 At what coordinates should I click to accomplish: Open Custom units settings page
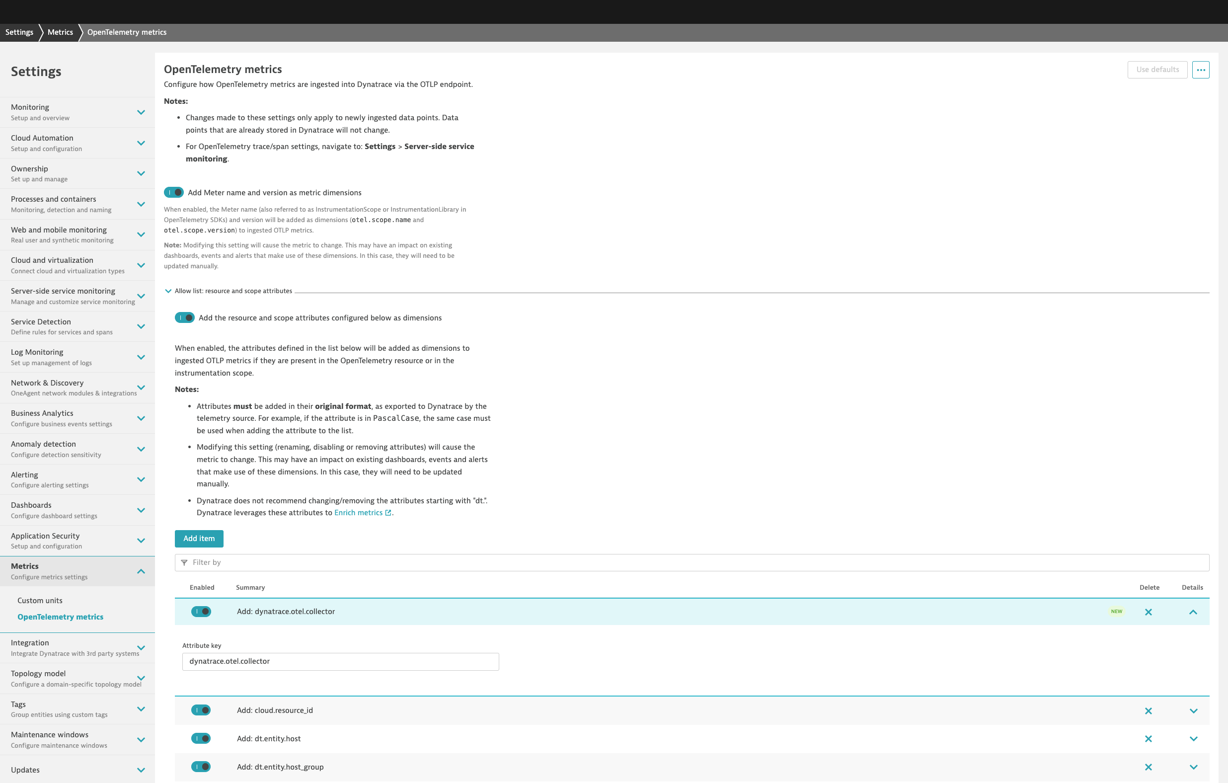[40, 600]
